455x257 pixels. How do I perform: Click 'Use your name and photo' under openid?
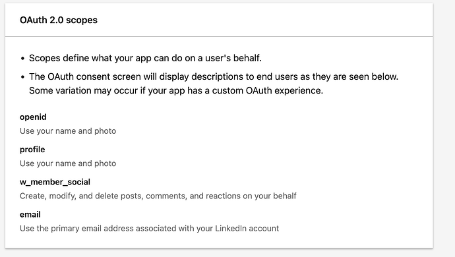pos(68,131)
